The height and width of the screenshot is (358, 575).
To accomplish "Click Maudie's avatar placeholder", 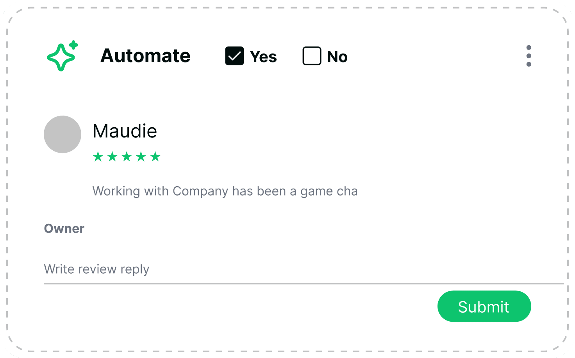I will click(62, 134).
